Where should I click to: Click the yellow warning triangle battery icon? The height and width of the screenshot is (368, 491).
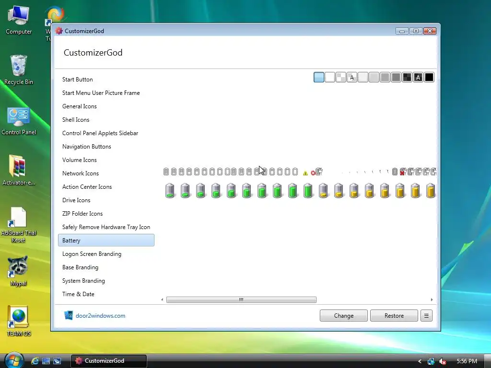coord(305,173)
